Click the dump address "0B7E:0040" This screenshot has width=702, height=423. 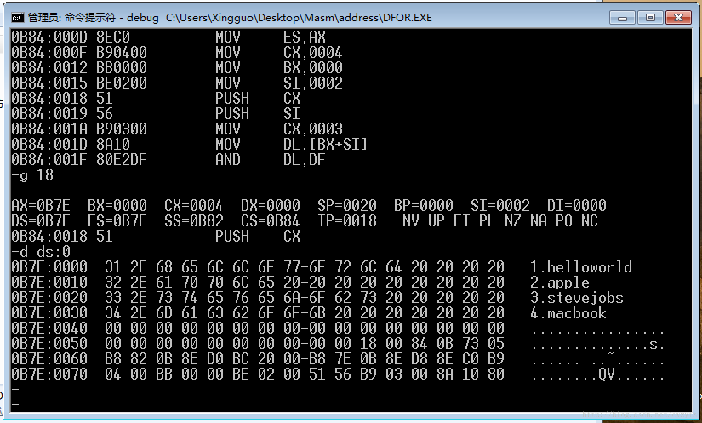[49, 329]
